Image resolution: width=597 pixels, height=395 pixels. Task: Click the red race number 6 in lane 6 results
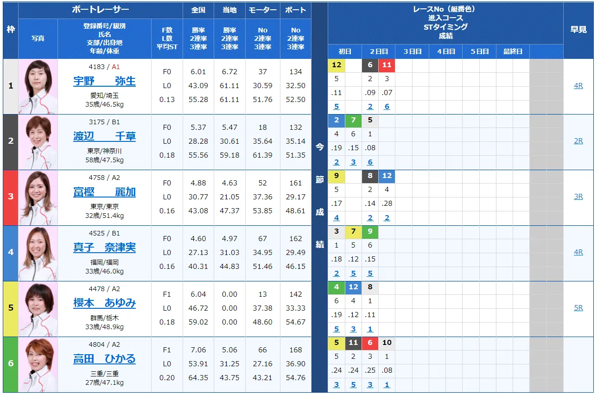click(x=369, y=343)
